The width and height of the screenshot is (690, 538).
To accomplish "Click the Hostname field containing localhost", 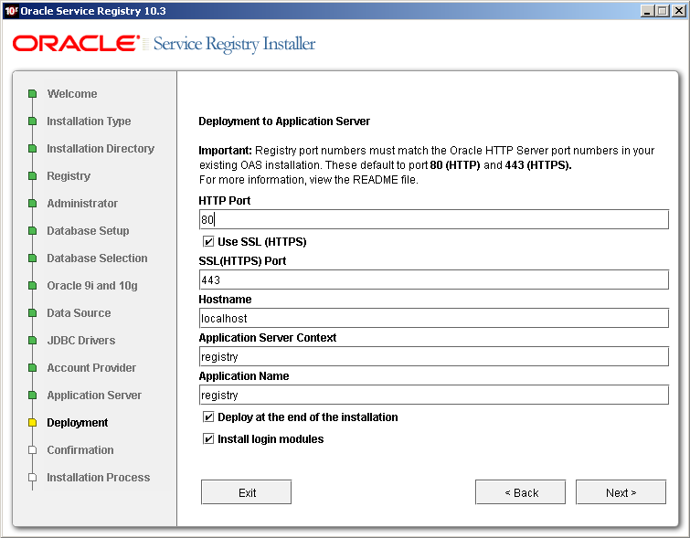I will [434, 318].
